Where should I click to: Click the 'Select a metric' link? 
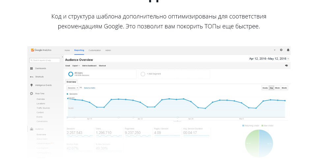(x=90, y=88)
